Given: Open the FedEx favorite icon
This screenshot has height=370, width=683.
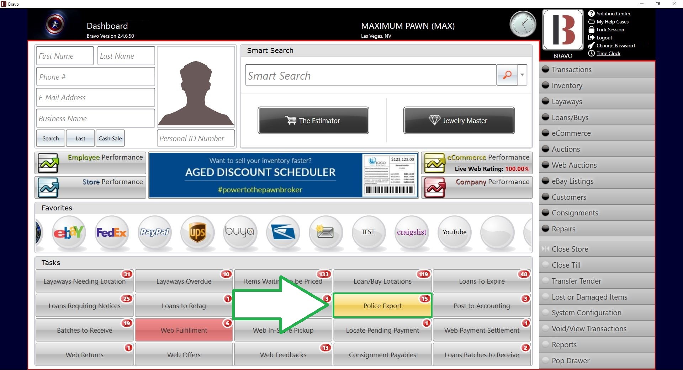Looking at the screenshot, I should (112, 232).
